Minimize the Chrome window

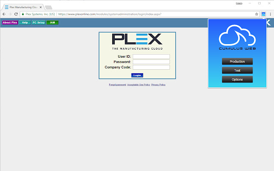(250, 3)
